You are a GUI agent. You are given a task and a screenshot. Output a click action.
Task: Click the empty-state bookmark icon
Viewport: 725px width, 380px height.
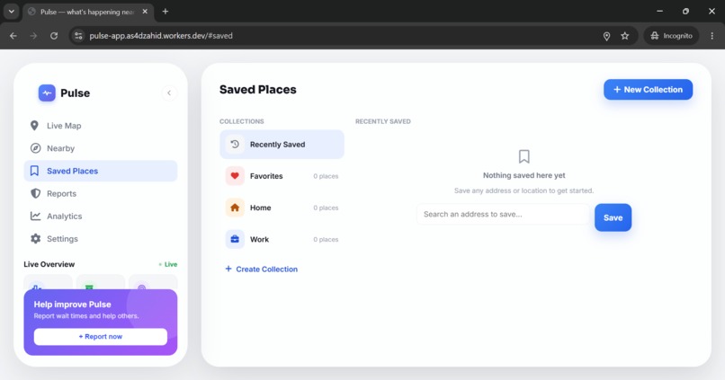pyautogui.click(x=524, y=156)
